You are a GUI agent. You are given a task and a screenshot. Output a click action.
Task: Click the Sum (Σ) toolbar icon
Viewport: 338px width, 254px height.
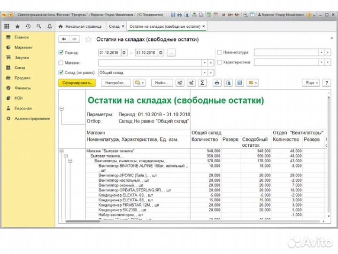(x=203, y=83)
